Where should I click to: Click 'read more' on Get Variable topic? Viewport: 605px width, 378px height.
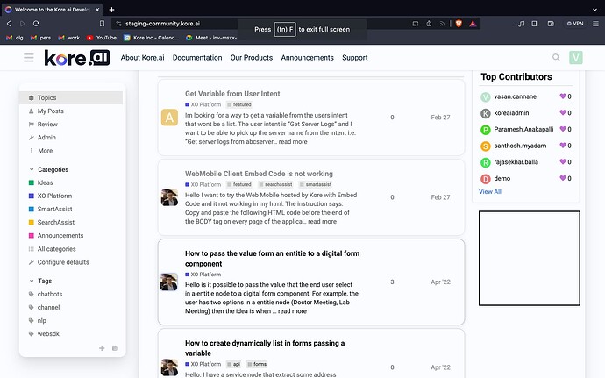pyautogui.click(x=293, y=142)
